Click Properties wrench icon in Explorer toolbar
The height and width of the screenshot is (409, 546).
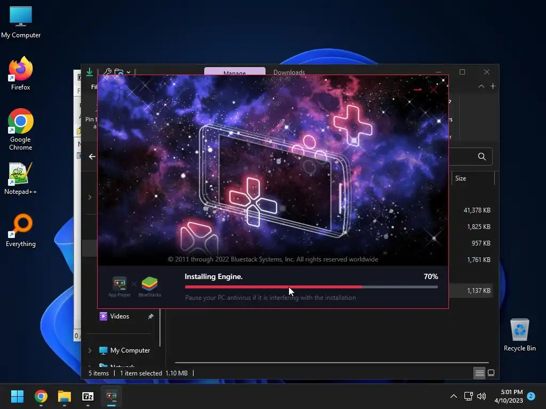[107, 72]
